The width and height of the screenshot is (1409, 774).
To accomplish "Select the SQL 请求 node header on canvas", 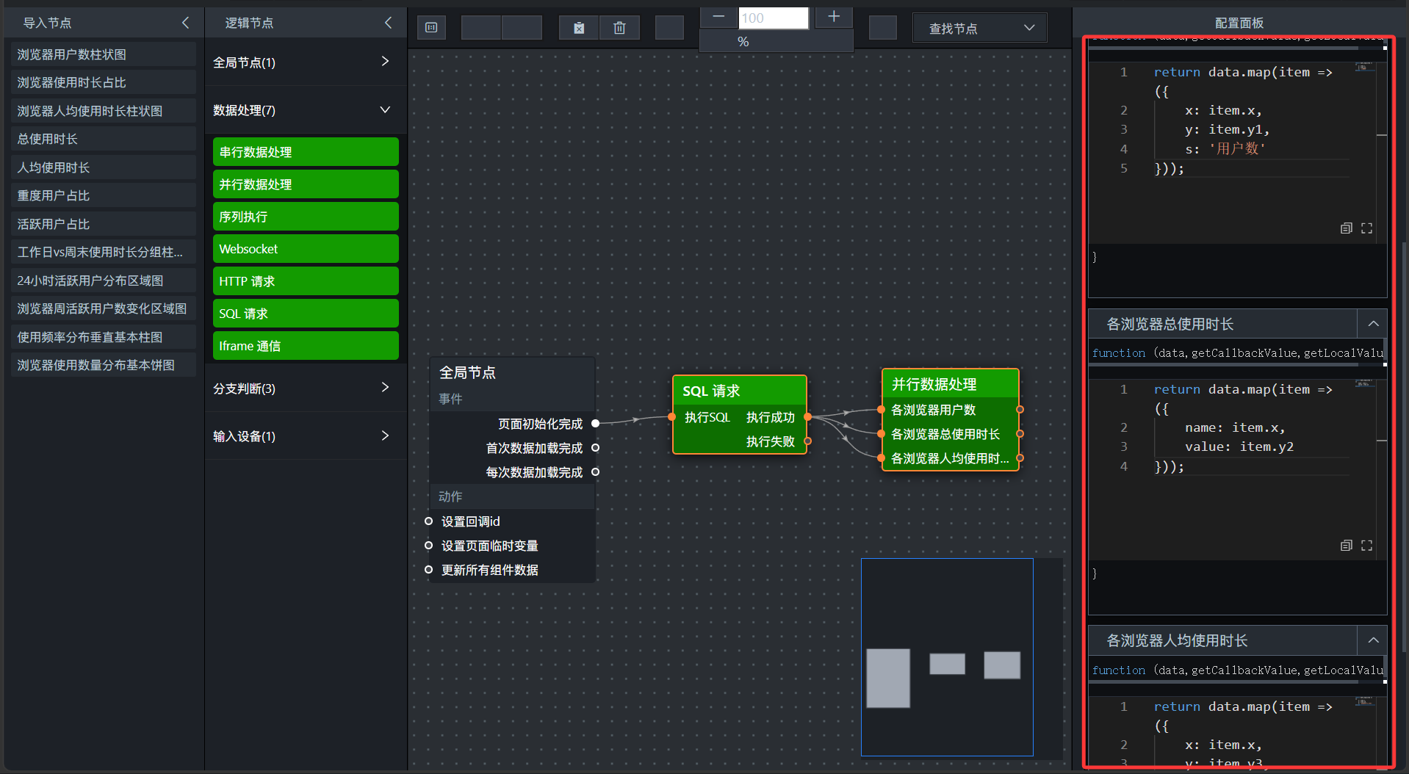I will click(740, 391).
